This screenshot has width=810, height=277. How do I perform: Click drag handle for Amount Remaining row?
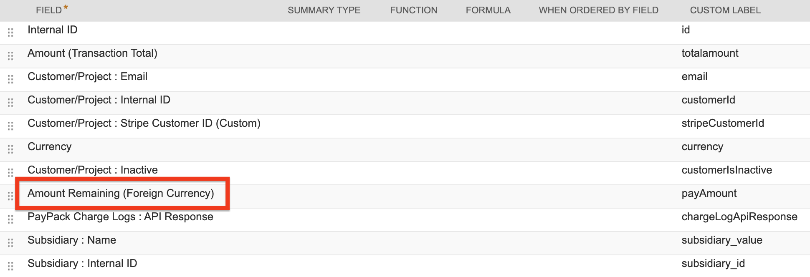point(10,196)
